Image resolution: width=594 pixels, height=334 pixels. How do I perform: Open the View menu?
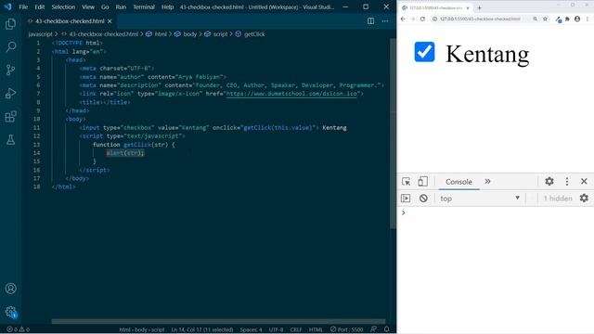point(88,6)
